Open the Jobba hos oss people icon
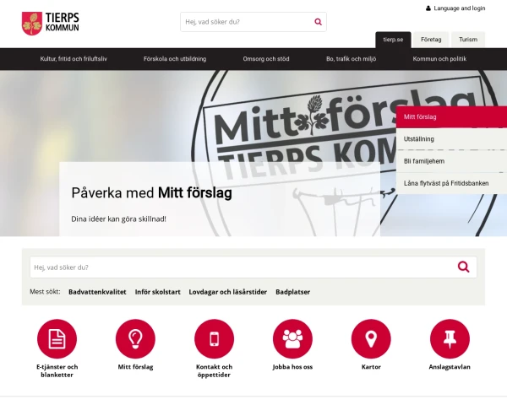Image resolution: width=507 pixels, height=405 pixels. pyautogui.click(x=292, y=339)
